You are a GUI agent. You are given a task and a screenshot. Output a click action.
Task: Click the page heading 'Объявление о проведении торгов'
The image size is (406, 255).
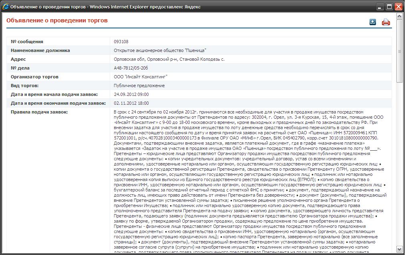click(x=57, y=20)
